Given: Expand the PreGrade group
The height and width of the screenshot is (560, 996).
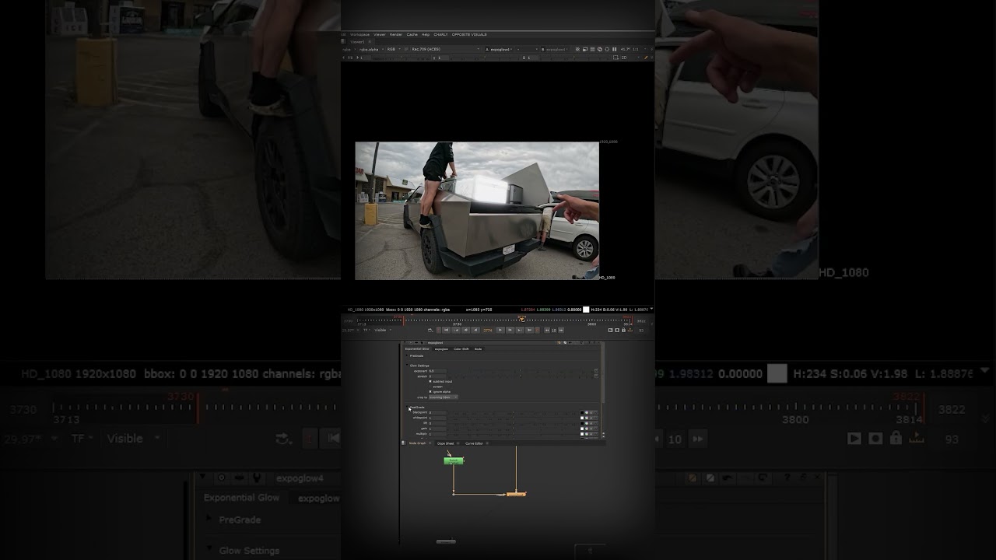Looking at the screenshot, I should [x=407, y=355].
